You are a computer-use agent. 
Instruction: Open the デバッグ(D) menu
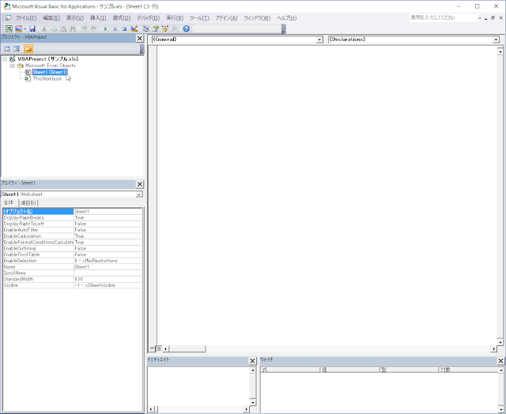(x=148, y=18)
